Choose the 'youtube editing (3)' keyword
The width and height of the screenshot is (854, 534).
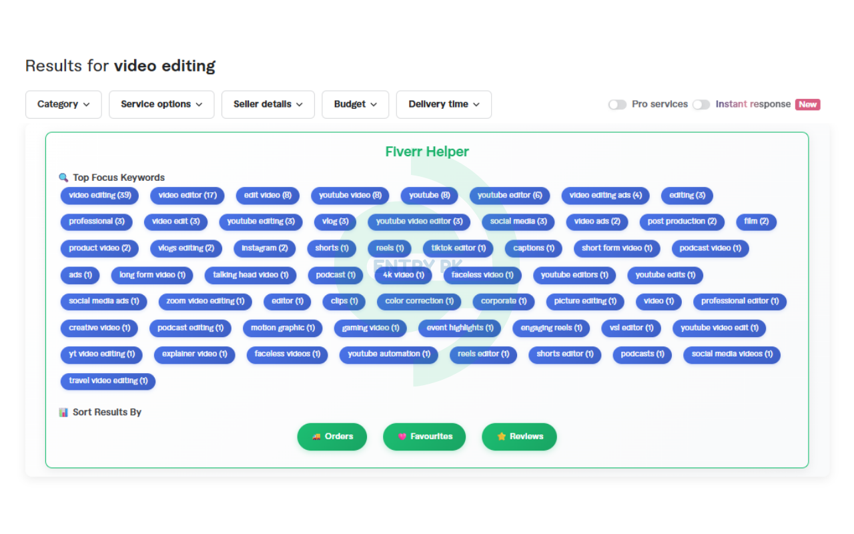(x=261, y=222)
